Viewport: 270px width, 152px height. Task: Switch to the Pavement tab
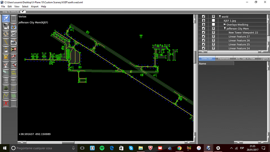224,59
